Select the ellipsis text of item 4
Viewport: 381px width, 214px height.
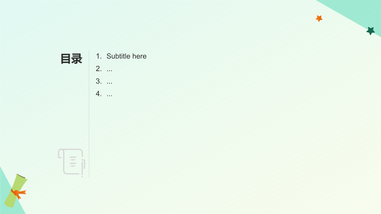(x=110, y=94)
